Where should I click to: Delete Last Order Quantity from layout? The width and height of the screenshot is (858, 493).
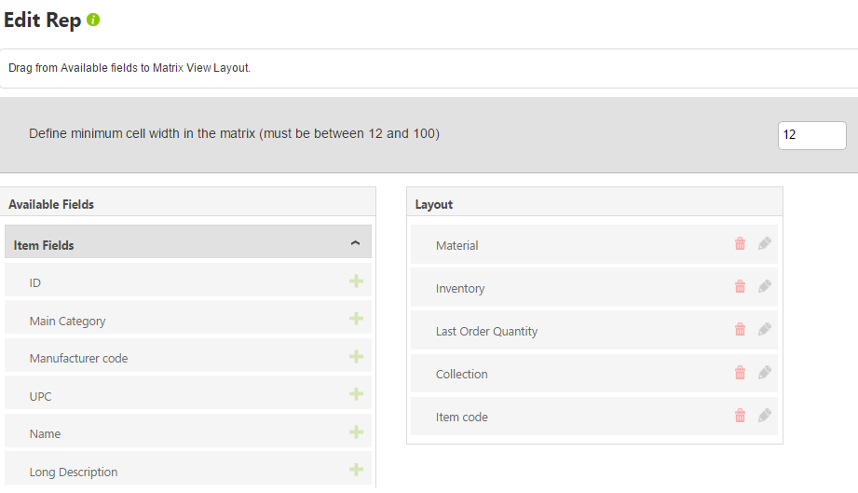[x=740, y=329]
